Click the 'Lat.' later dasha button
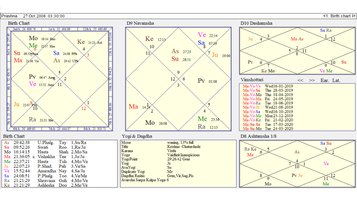The image size is (357, 200). (336, 80)
